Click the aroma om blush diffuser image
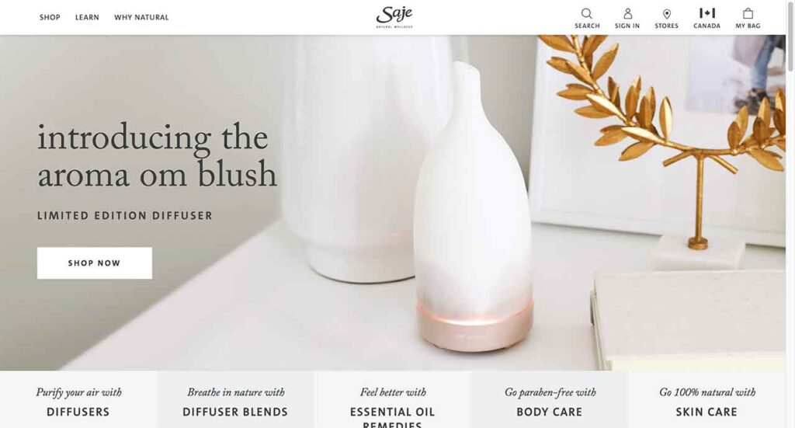Image resolution: width=795 pixels, height=428 pixels. (x=473, y=207)
